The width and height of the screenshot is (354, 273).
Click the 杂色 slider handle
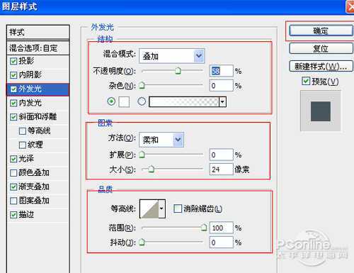tap(142, 85)
